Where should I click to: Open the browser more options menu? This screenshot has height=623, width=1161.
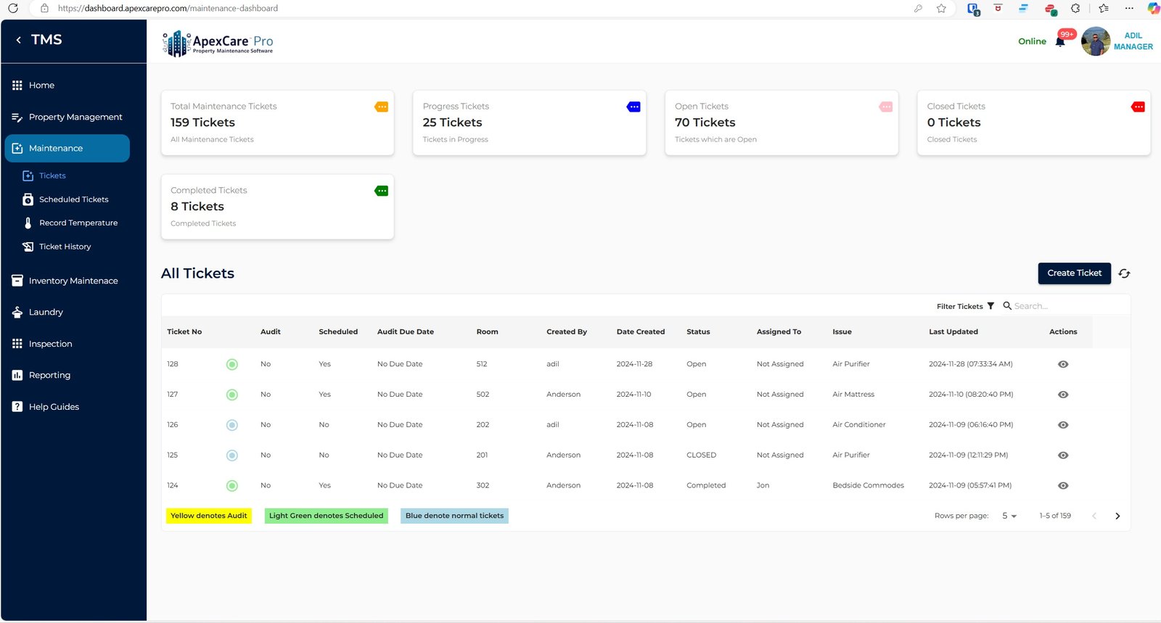1129,8
